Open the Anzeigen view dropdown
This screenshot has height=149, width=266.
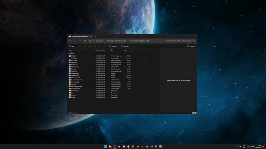point(126,46)
